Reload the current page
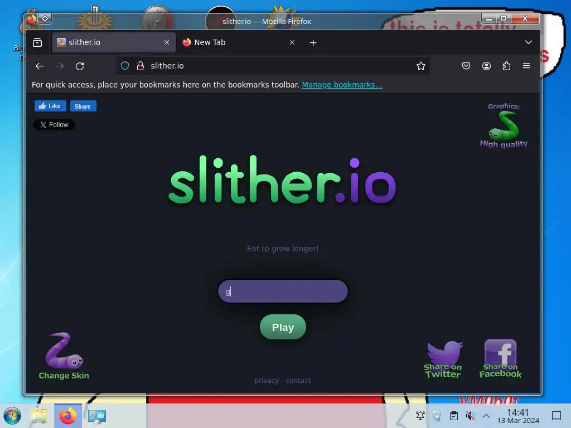Screen dimensions: 571x428 (80, 66)
